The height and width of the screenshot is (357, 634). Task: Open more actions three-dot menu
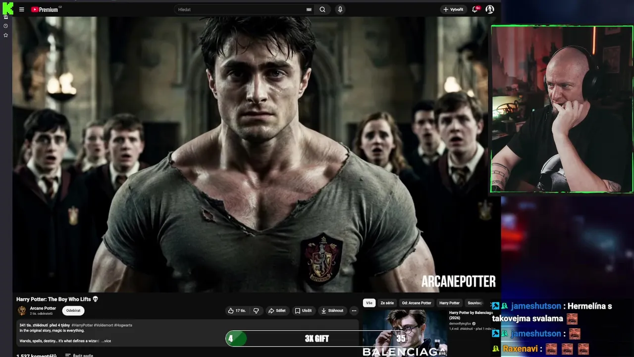354,310
